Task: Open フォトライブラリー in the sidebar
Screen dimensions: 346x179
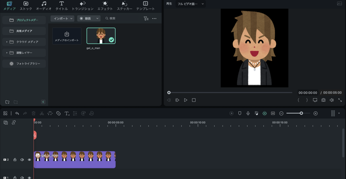Action: (24, 64)
